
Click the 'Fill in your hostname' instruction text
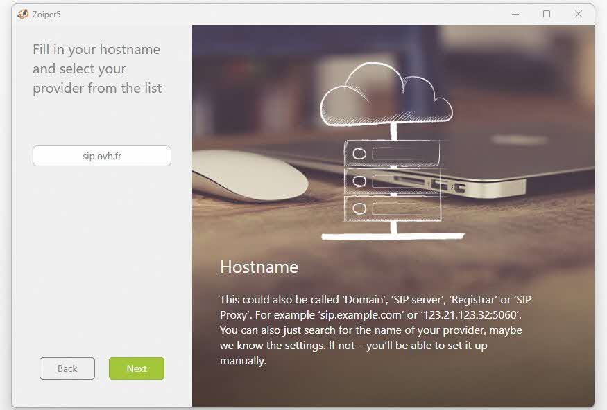96,50
